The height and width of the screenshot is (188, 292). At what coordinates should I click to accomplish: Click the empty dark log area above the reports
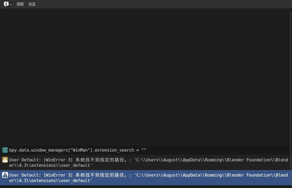[x=146, y=76]
